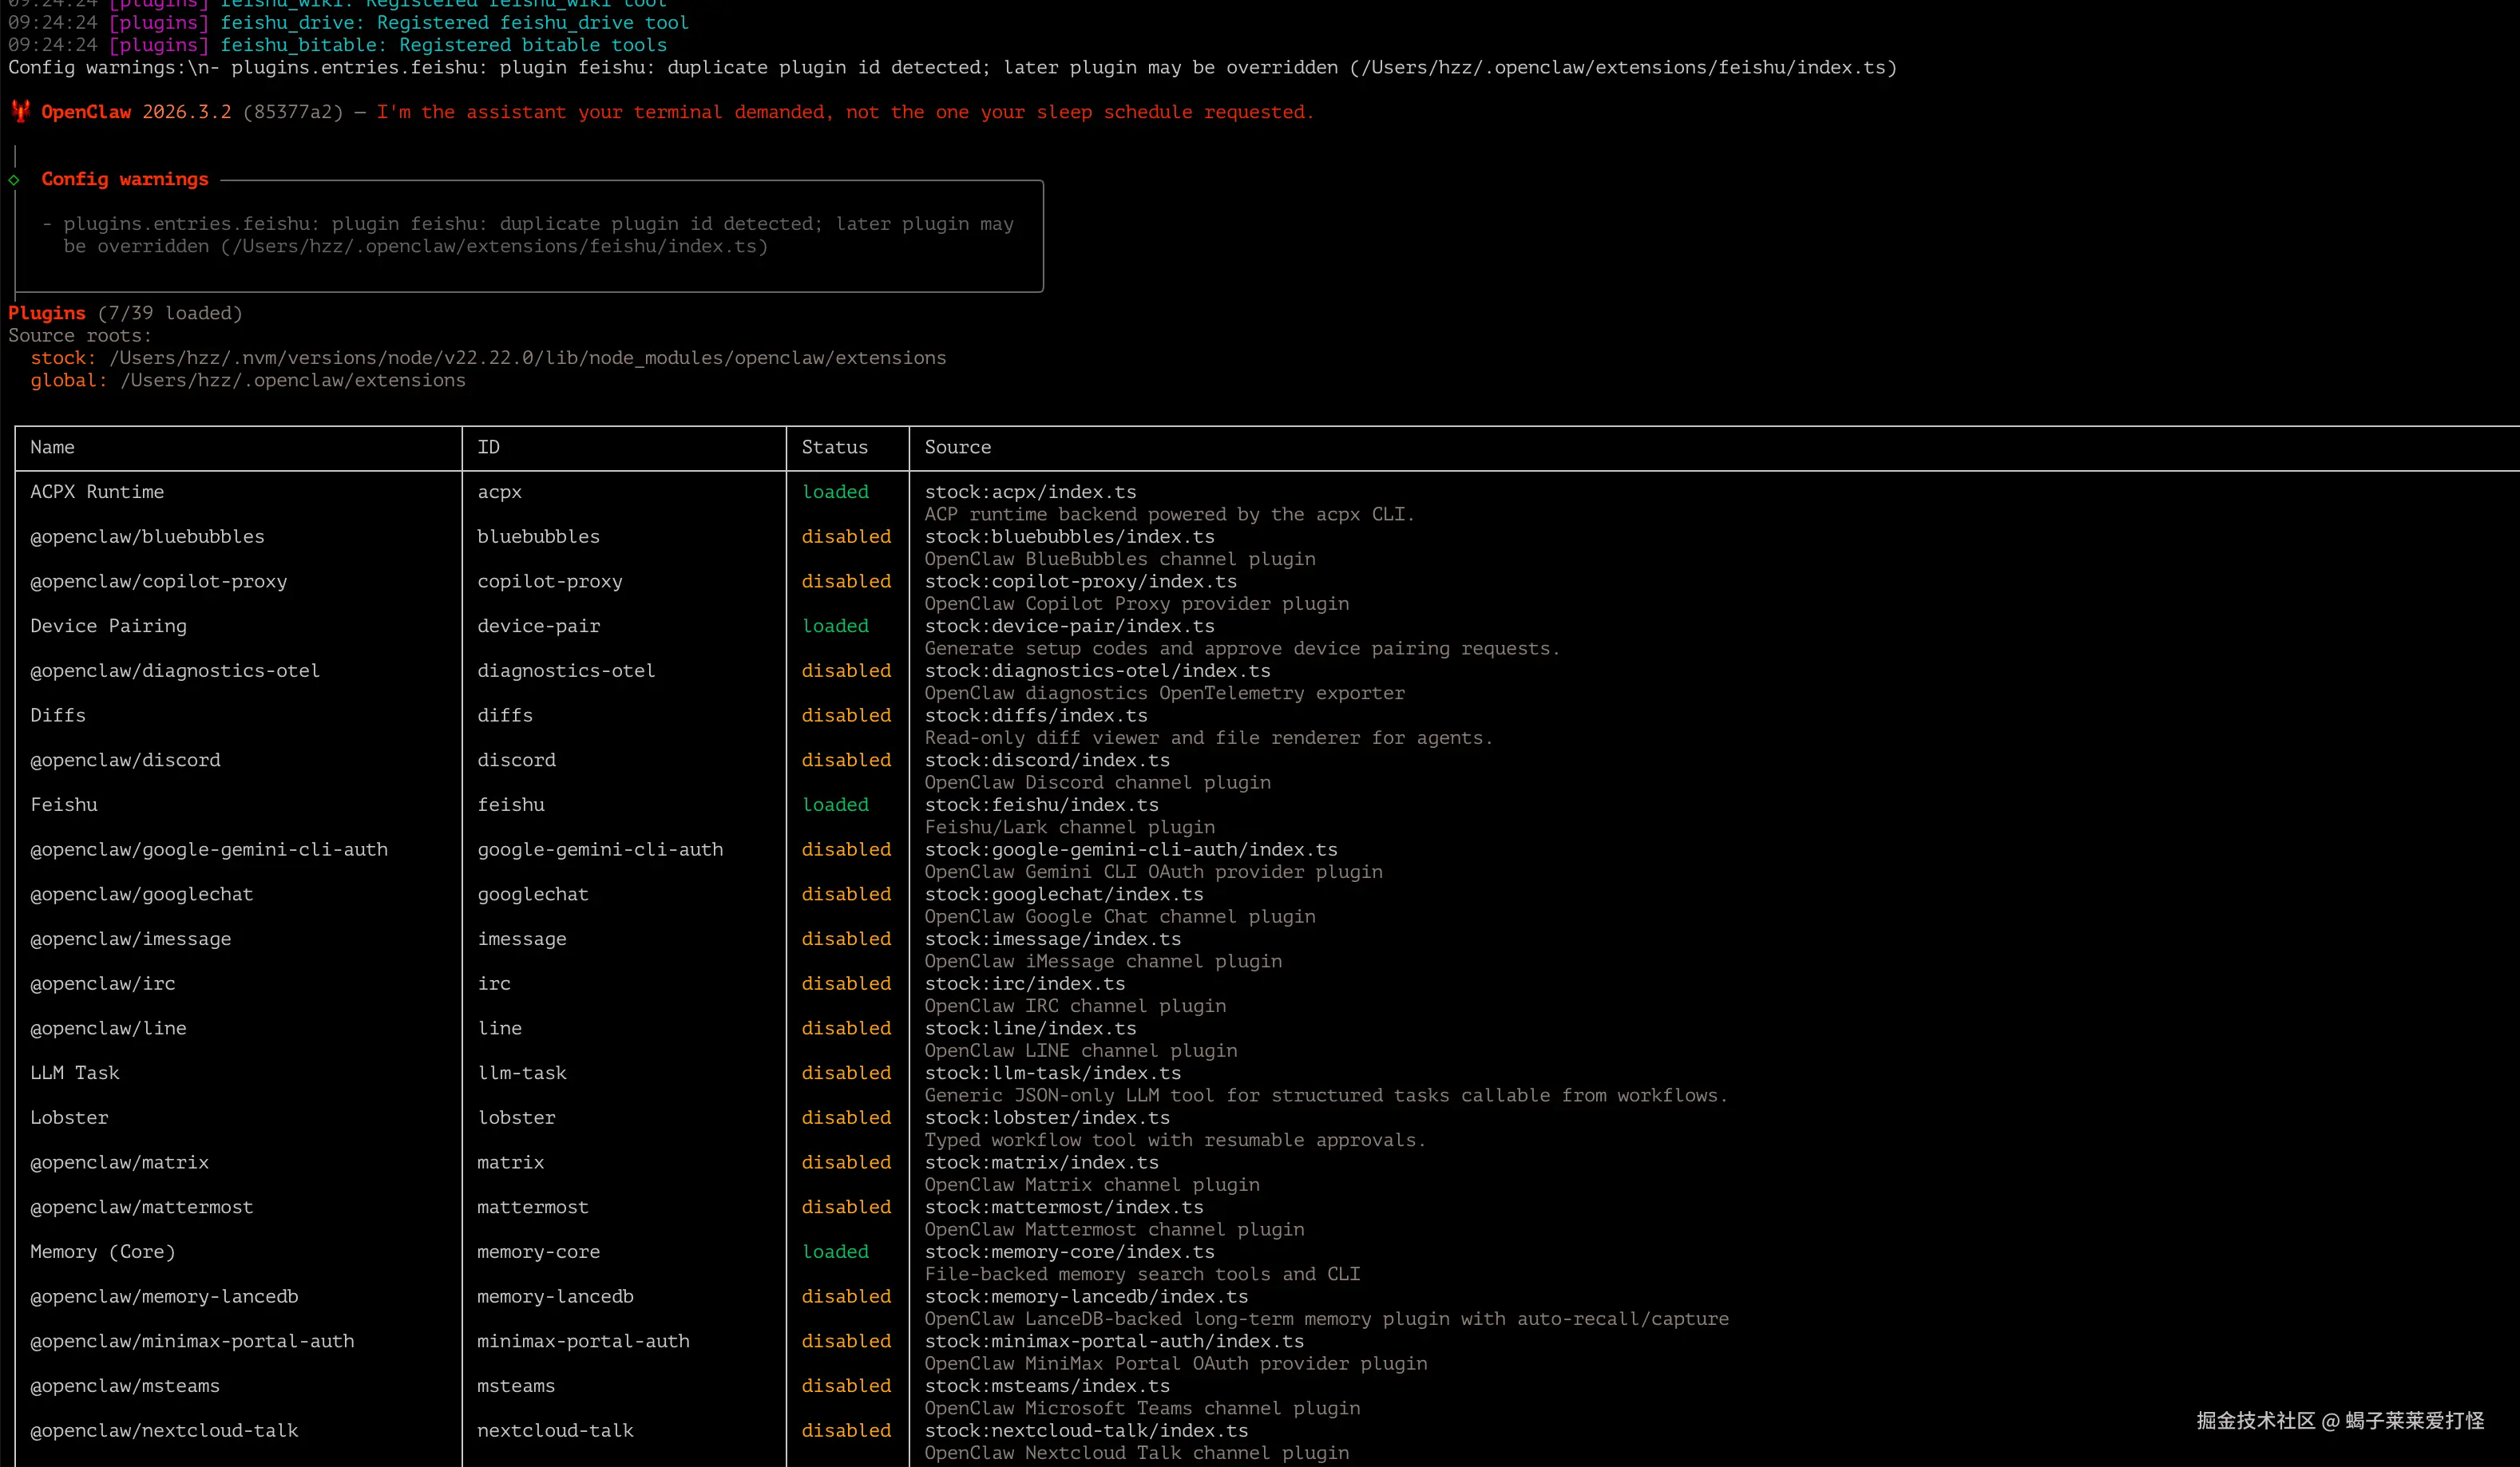Image resolution: width=2520 pixels, height=1467 pixels.
Task: Click the Status column header
Action: click(x=834, y=447)
